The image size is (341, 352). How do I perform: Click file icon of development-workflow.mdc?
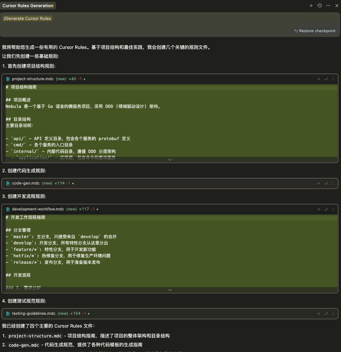click(x=8, y=209)
